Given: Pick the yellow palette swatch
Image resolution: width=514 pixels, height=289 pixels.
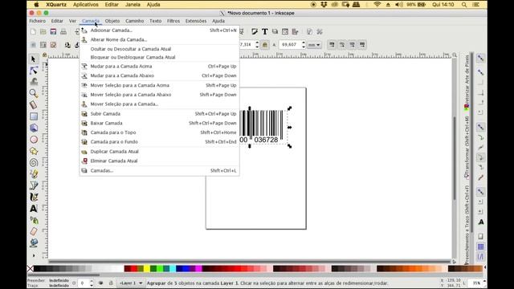Looking at the screenshot, I should [x=147, y=269].
